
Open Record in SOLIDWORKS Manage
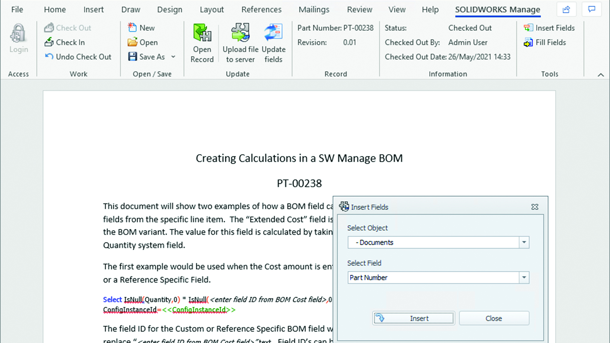click(x=202, y=43)
